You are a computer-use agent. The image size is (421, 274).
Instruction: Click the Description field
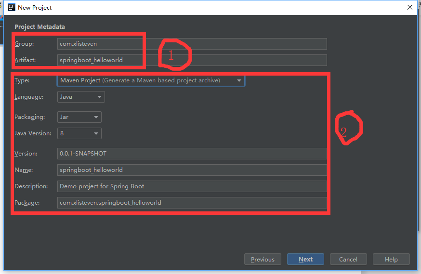192,186
